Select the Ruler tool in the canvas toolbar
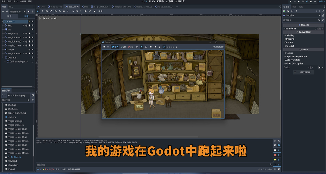326x174 pixels. point(68,11)
